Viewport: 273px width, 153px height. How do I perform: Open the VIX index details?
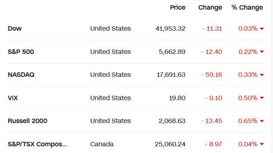tap(13, 98)
